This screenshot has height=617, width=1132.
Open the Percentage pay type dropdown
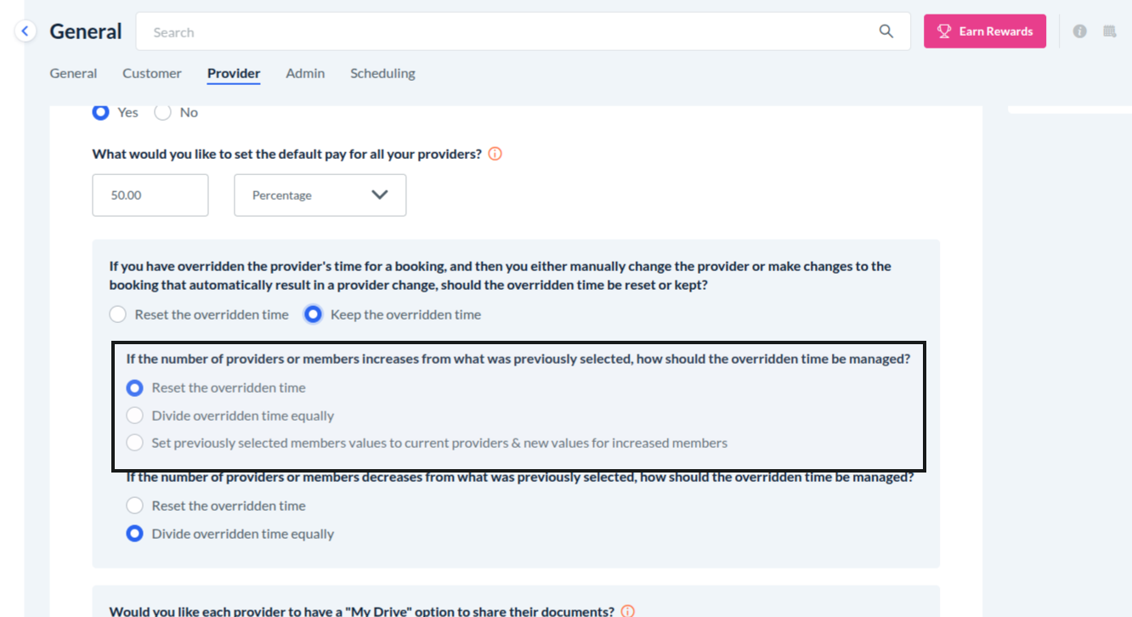tap(320, 195)
